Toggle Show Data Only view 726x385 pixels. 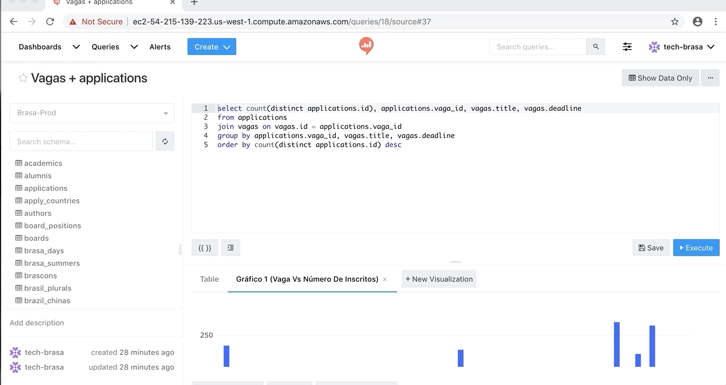[660, 78]
